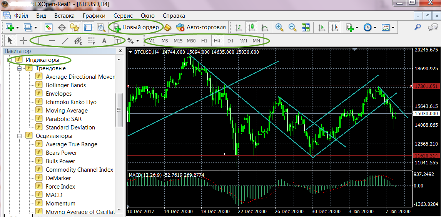Select the crosshair tool
Viewport: 441px width, 217px height.
(x=23, y=40)
